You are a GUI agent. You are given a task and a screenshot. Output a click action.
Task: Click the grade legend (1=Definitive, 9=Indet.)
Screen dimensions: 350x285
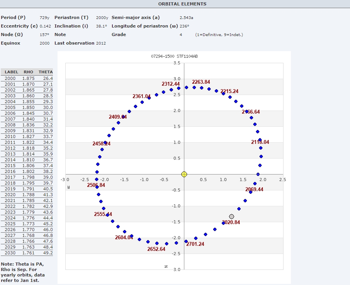219,35
